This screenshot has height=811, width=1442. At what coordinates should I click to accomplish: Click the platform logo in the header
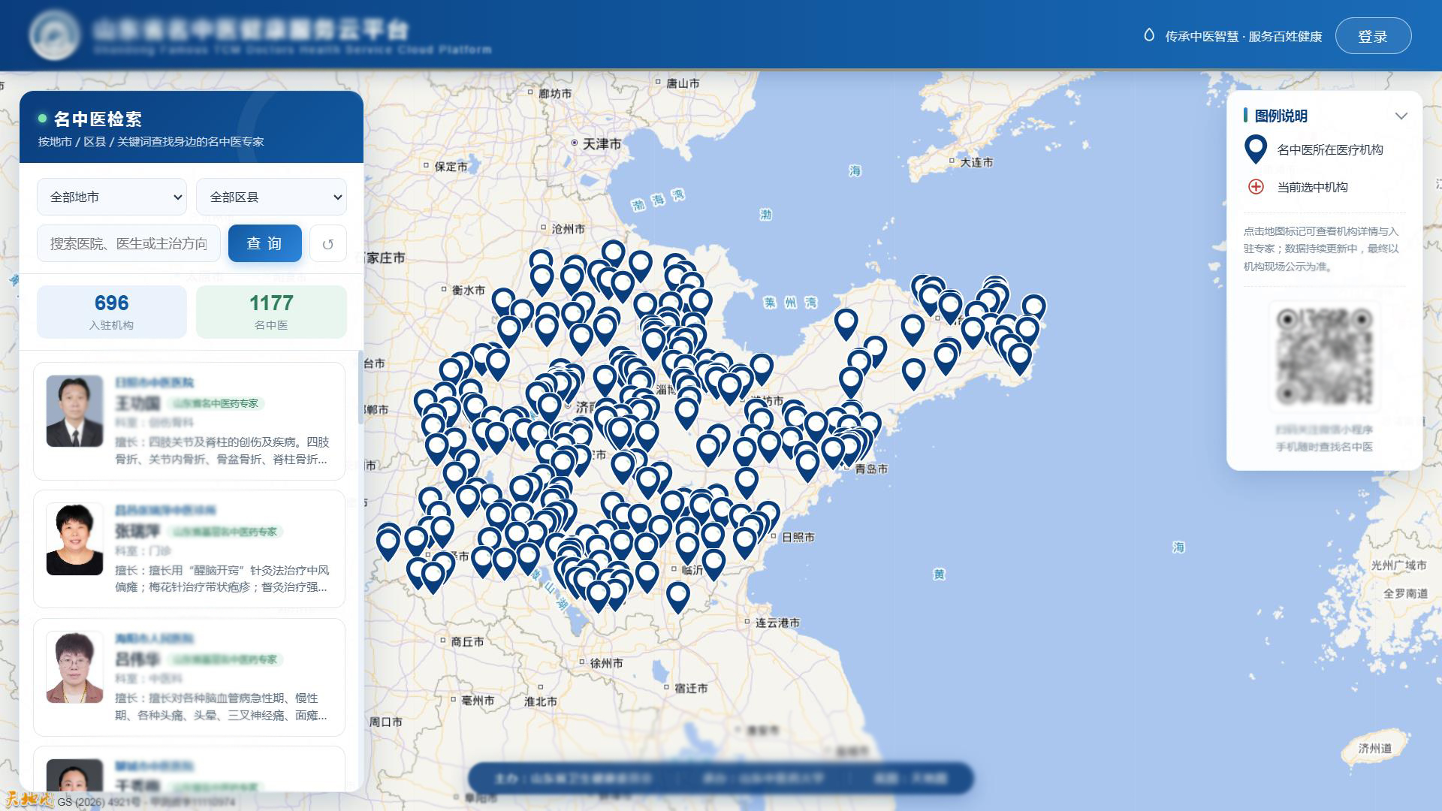tap(55, 35)
